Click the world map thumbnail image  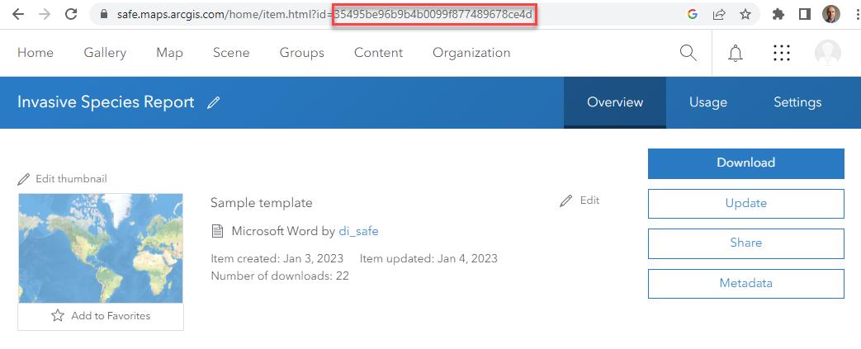point(101,248)
